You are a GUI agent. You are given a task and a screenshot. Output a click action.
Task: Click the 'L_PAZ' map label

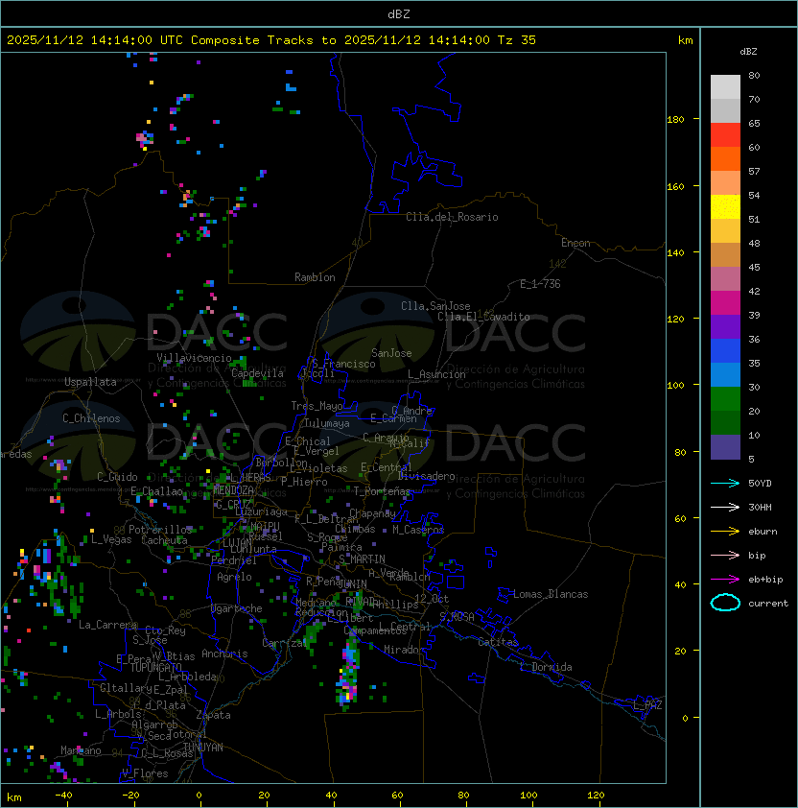pos(647,705)
